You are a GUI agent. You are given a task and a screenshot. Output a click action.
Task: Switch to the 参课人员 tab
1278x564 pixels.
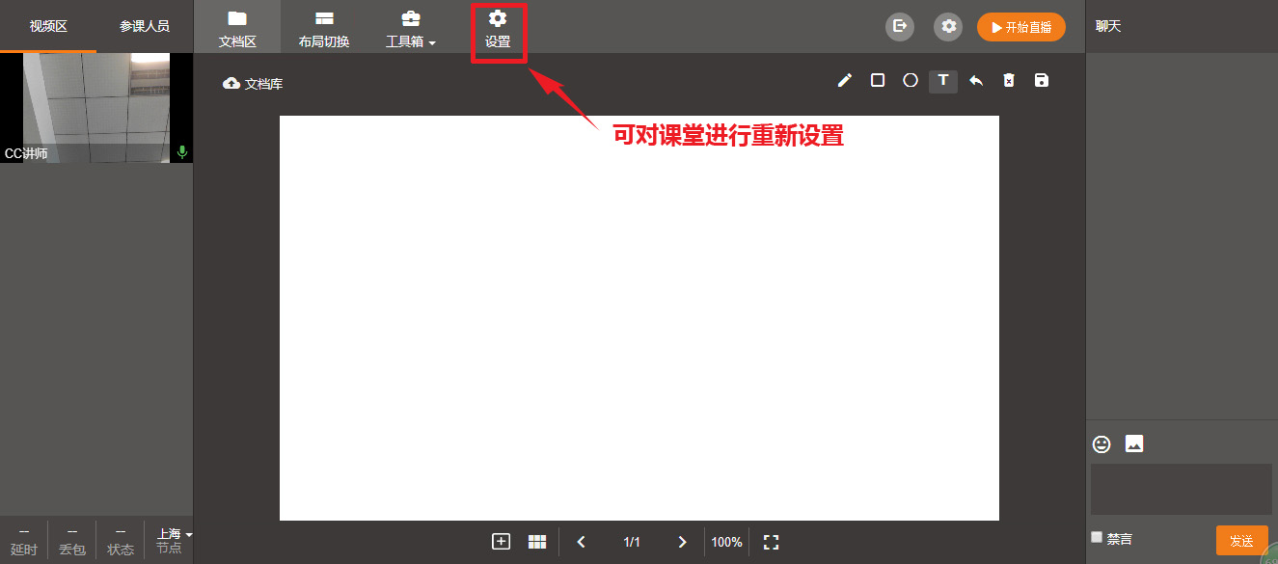pos(145,26)
